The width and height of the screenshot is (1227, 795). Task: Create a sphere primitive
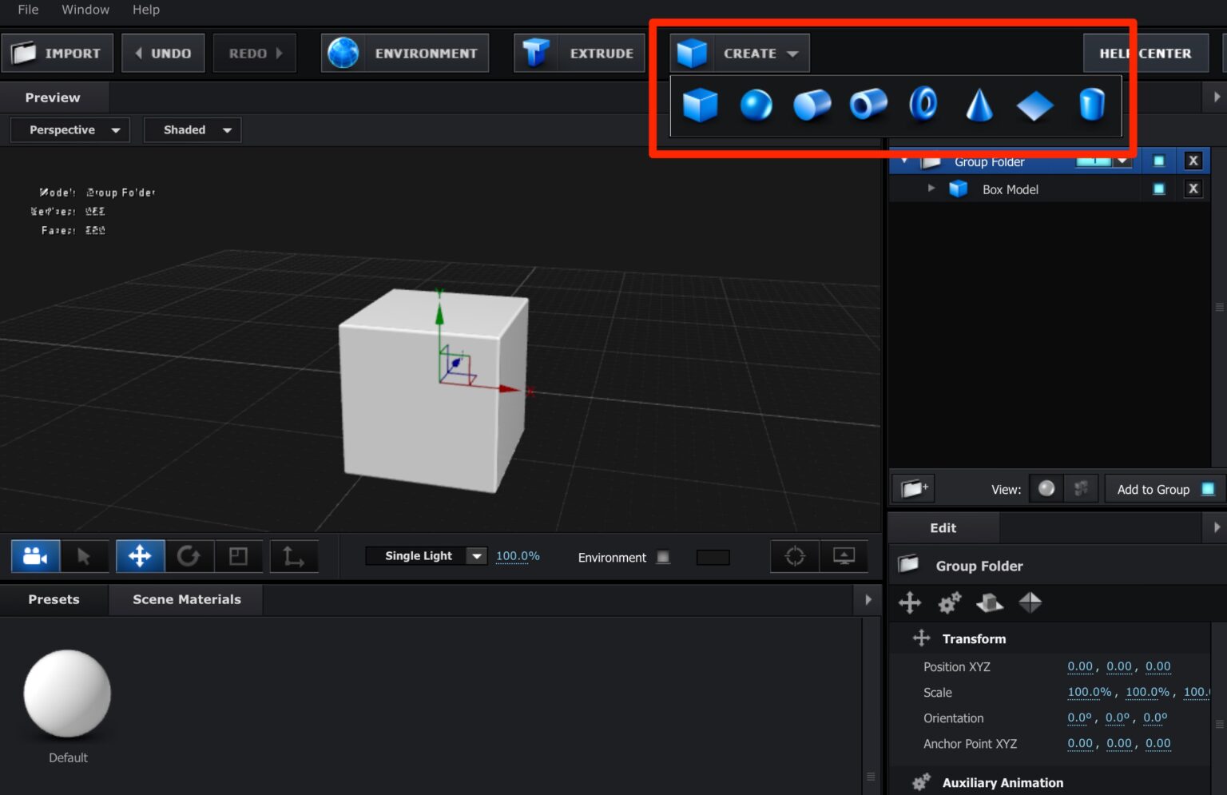point(756,105)
